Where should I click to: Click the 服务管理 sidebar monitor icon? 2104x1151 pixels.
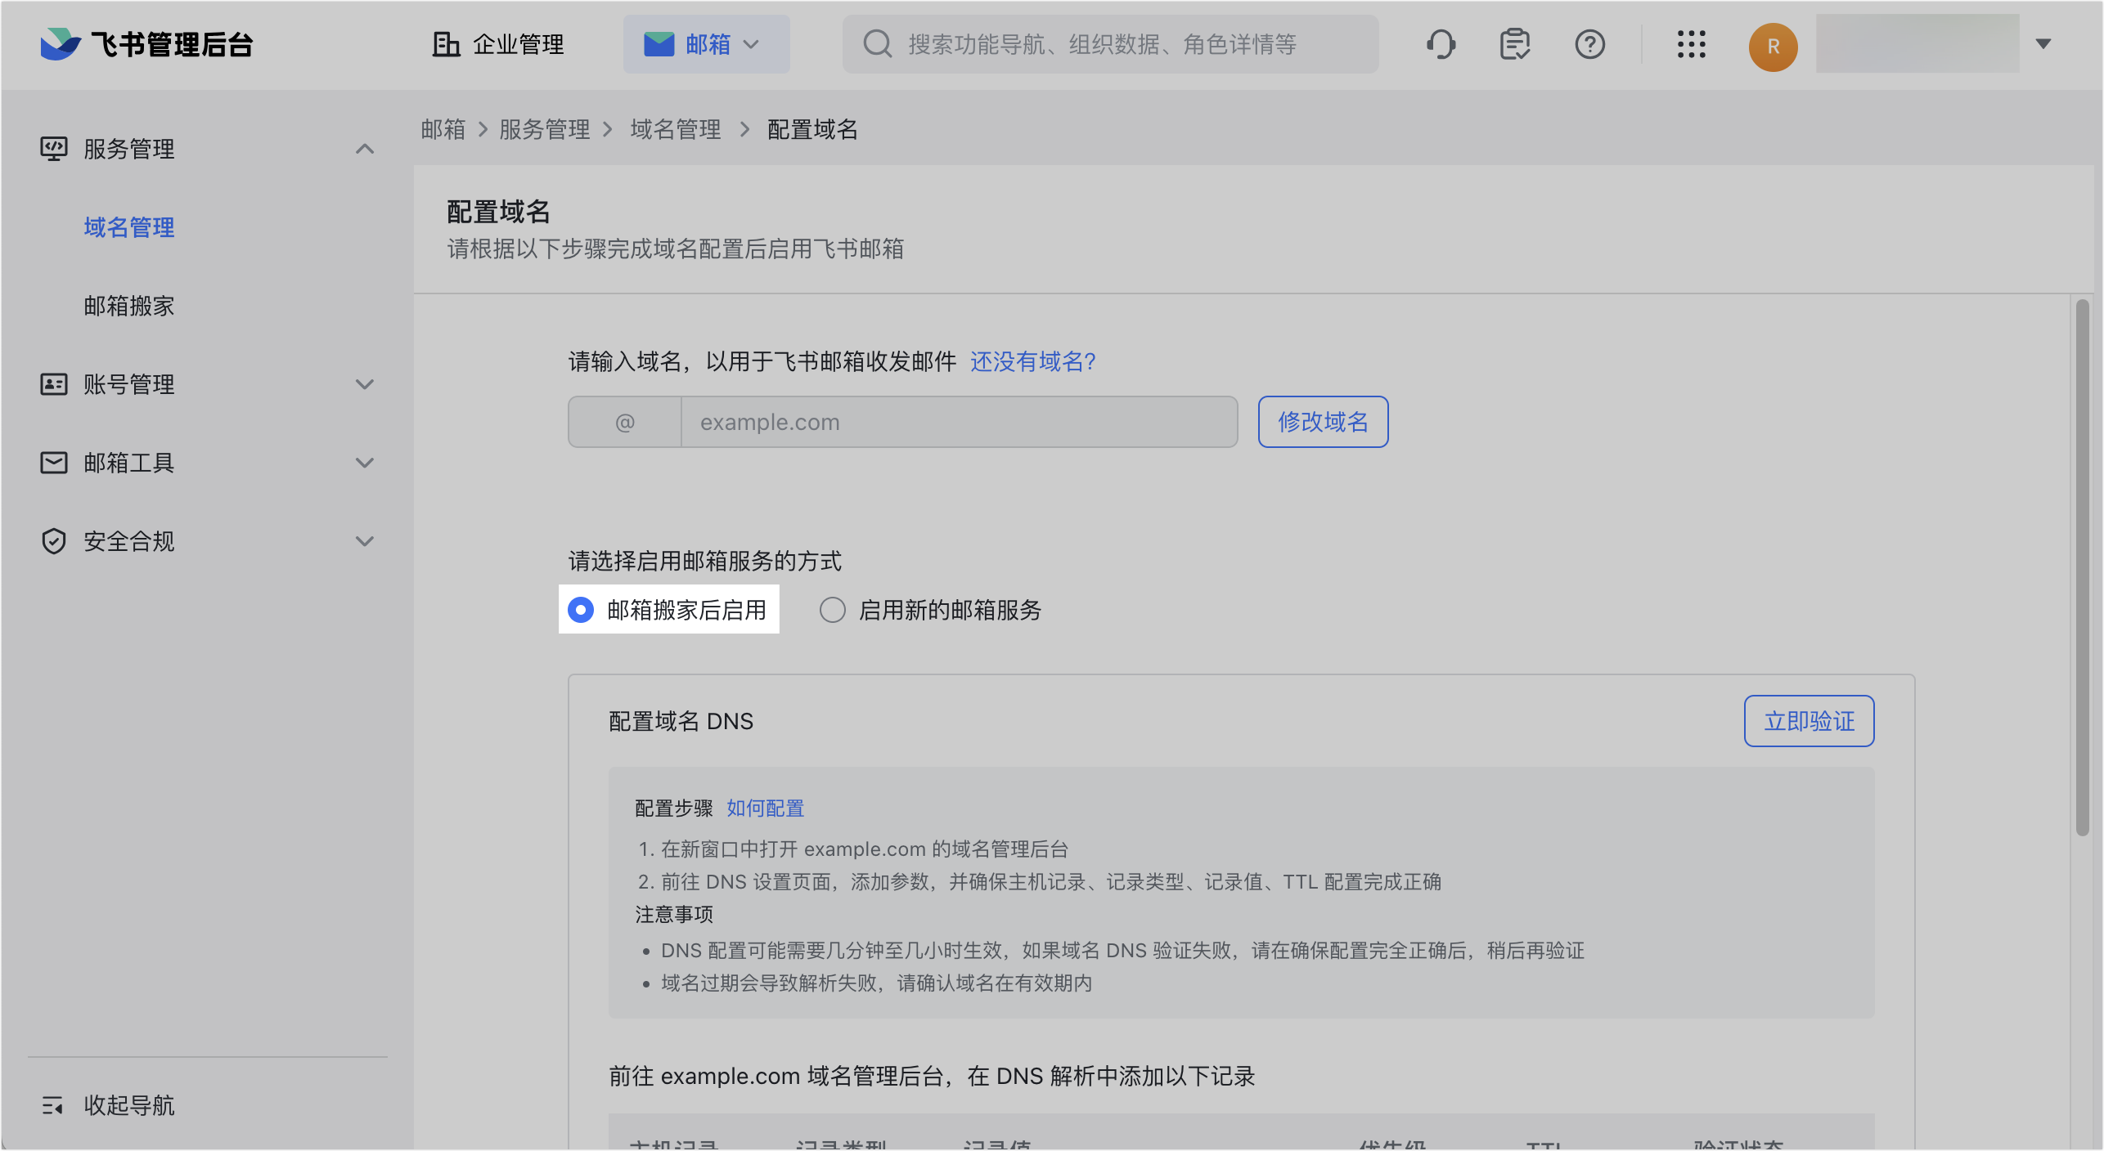click(54, 149)
